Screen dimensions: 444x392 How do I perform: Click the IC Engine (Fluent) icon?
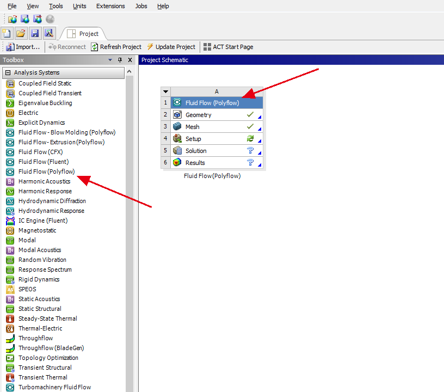coord(10,220)
